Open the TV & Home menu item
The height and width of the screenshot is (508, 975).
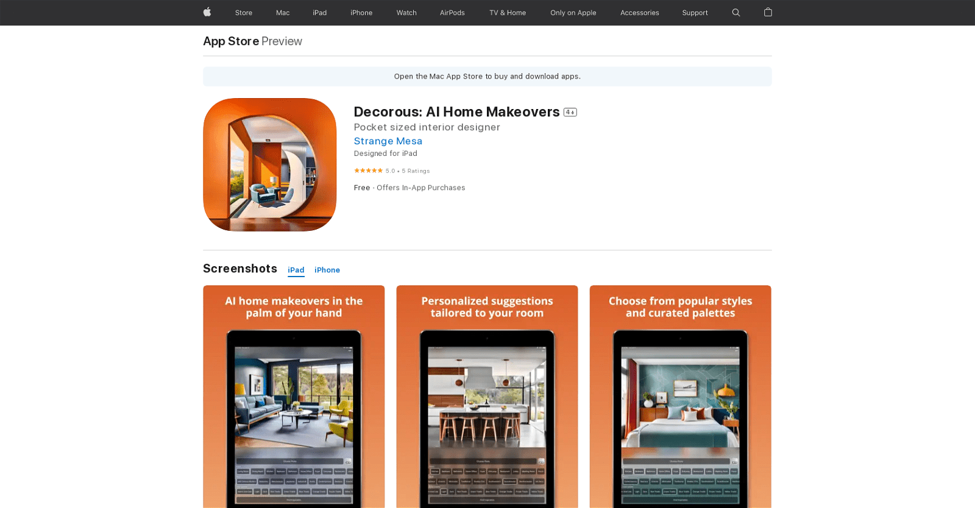(x=508, y=13)
